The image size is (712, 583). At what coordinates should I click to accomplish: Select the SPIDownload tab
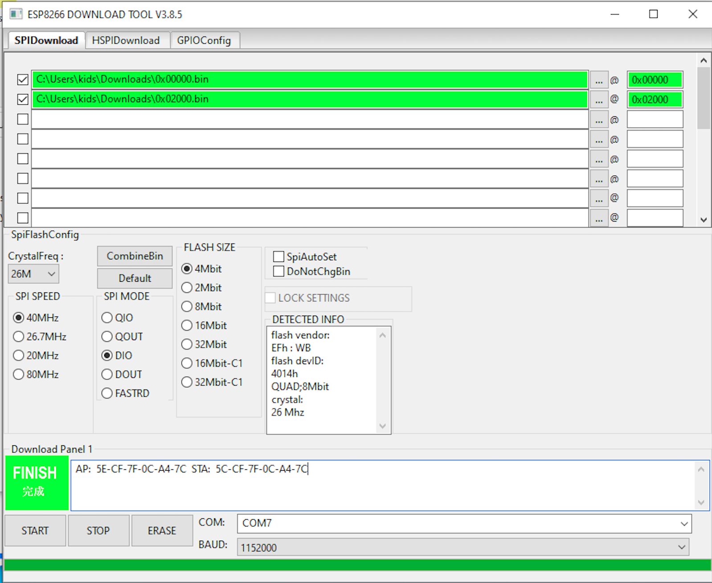click(46, 40)
